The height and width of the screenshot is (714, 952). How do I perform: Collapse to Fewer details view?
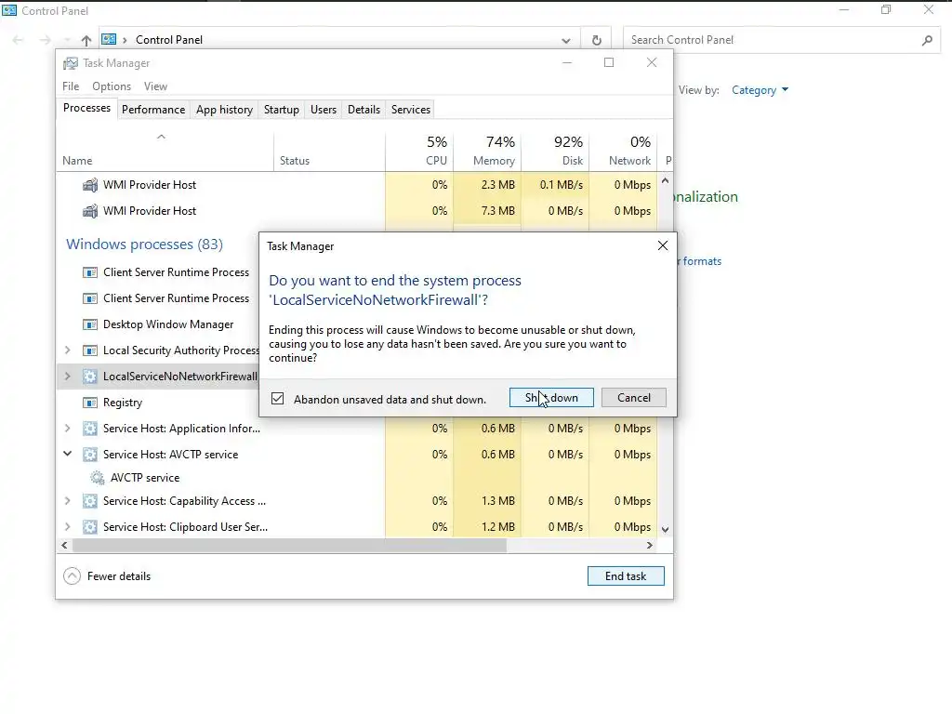click(x=107, y=576)
